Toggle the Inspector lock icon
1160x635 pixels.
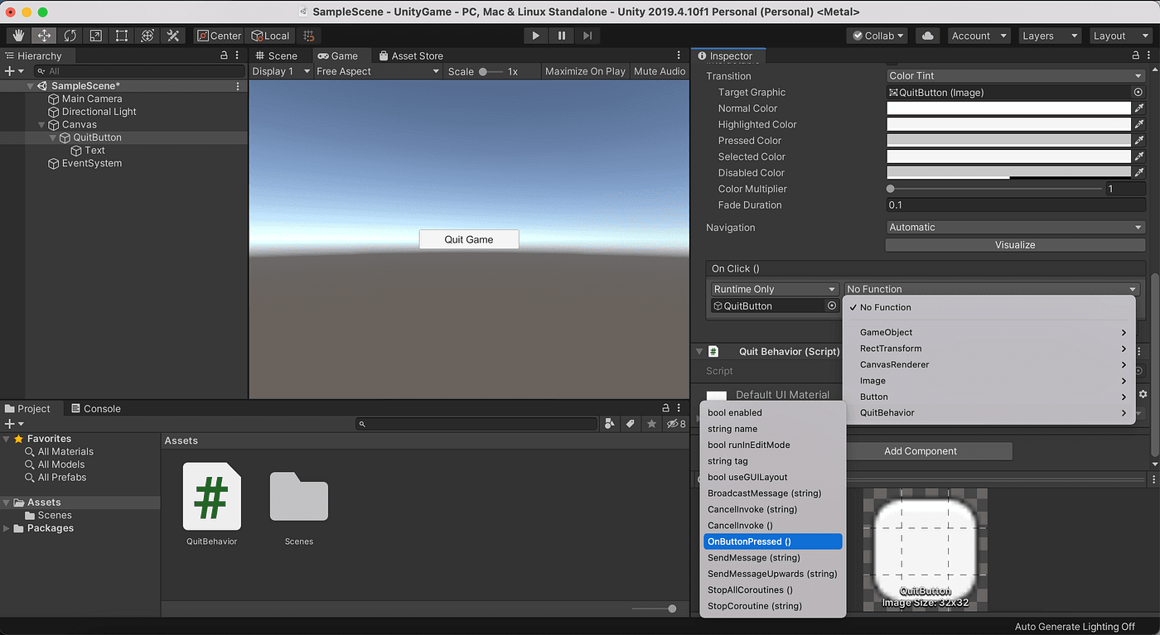pyautogui.click(x=1136, y=55)
